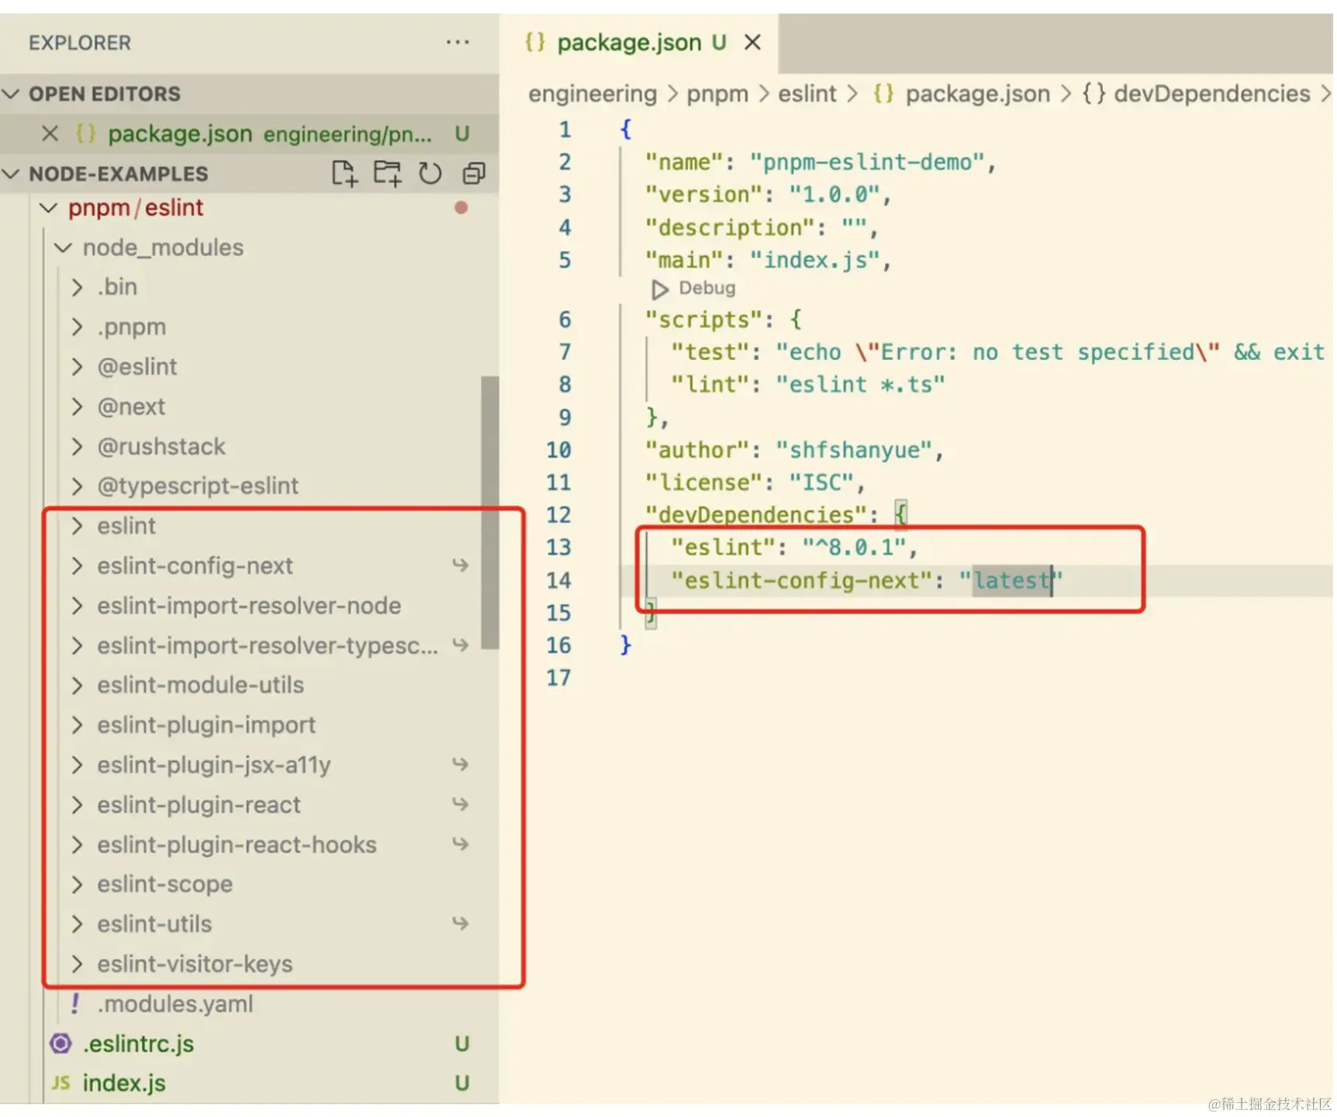Expand the eslint-module-utils folder
This screenshot has height=1117, width=1337.
76,686
